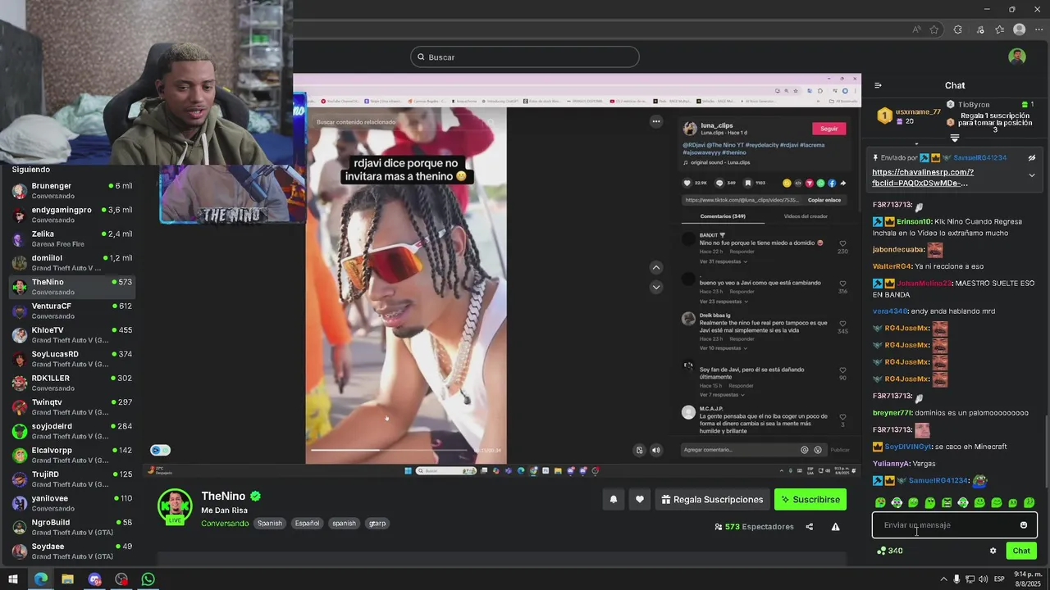Screen dimensions: 1050x590
Task: Turn on notifications bell for TheNino
Action: [614, 499]
